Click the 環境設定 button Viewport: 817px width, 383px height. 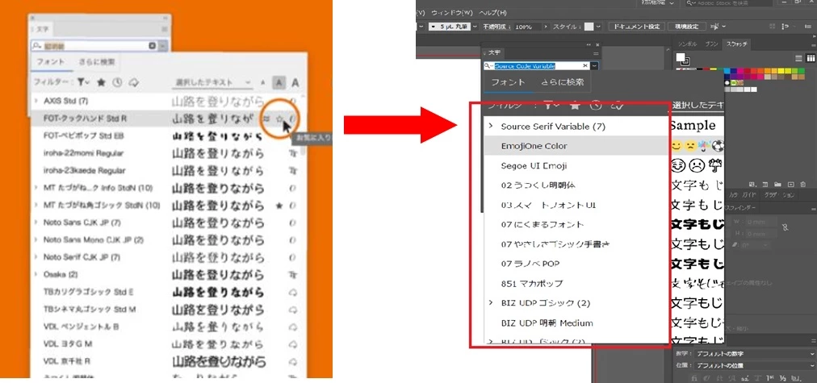click(687, 27)
